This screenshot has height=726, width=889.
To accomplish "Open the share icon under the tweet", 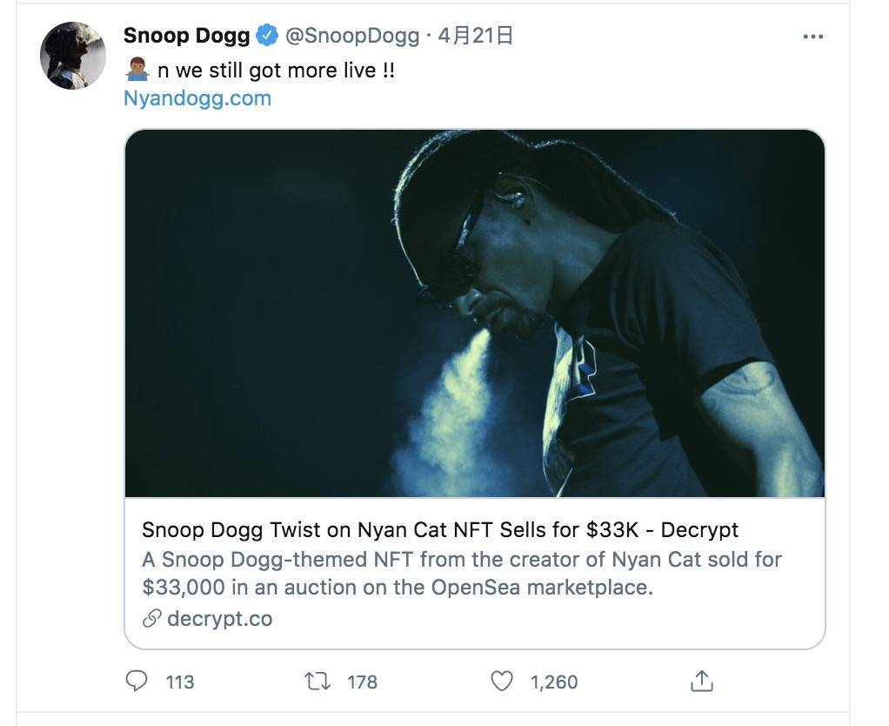I will coord(702,681).
